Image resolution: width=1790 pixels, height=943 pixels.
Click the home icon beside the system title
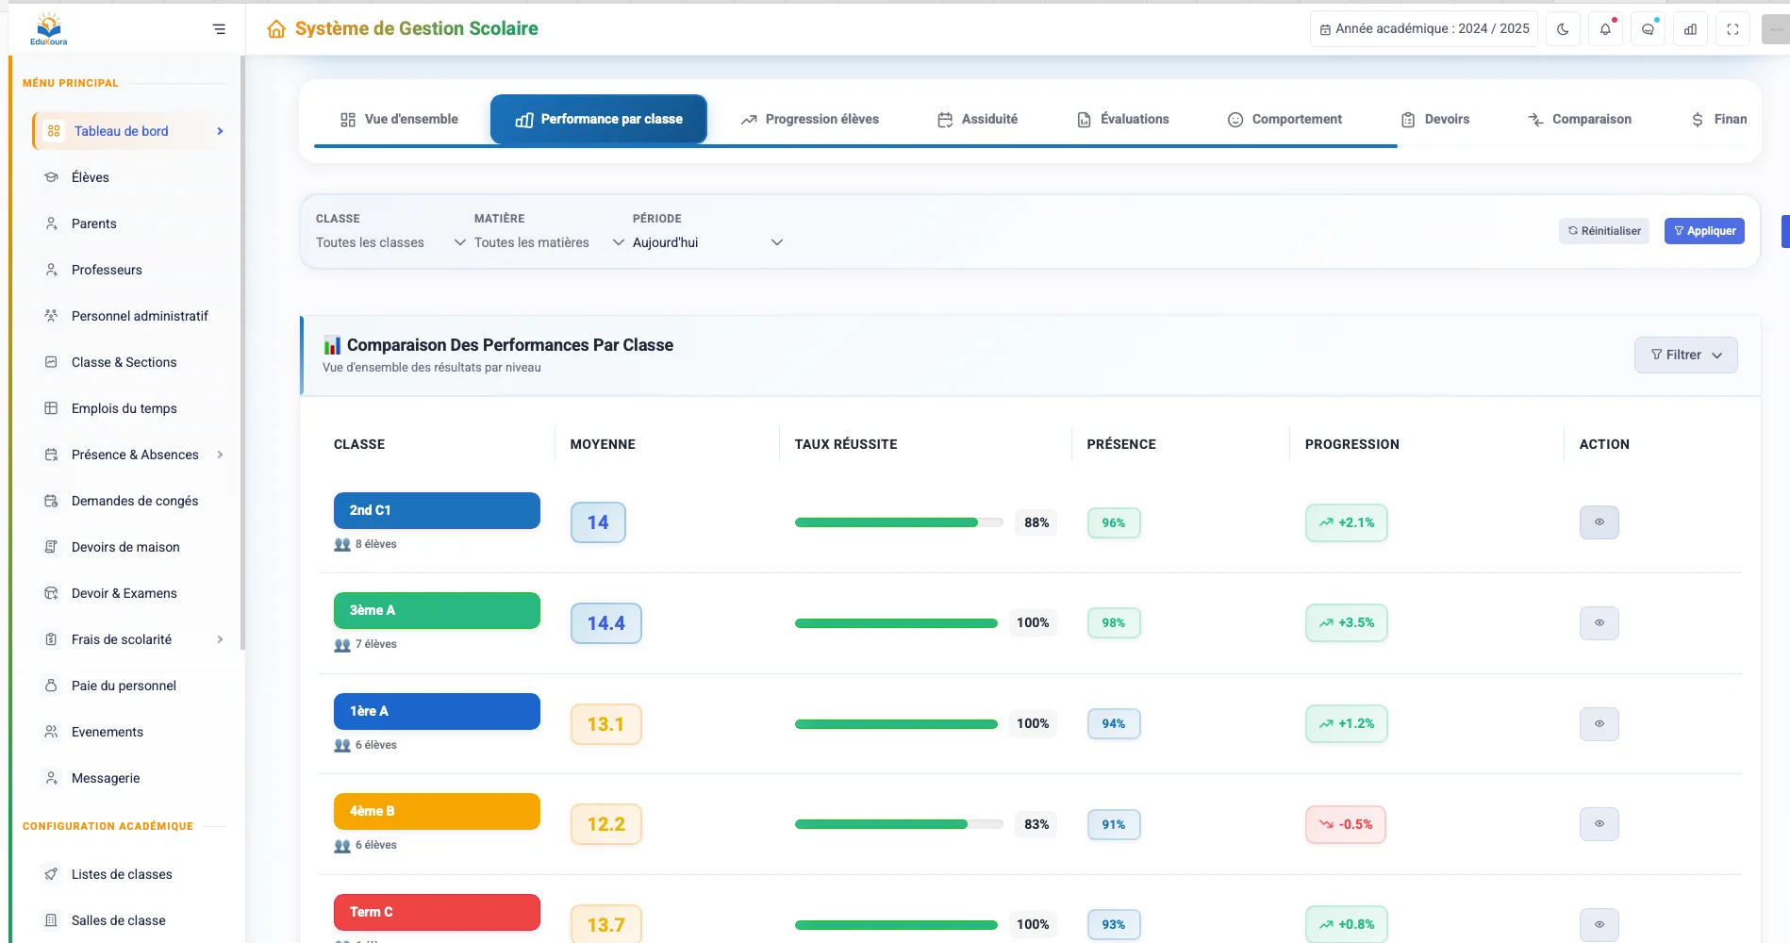coord(276,29)
